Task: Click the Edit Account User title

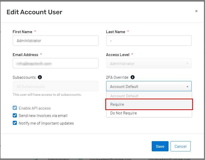Action: (34, 12)
